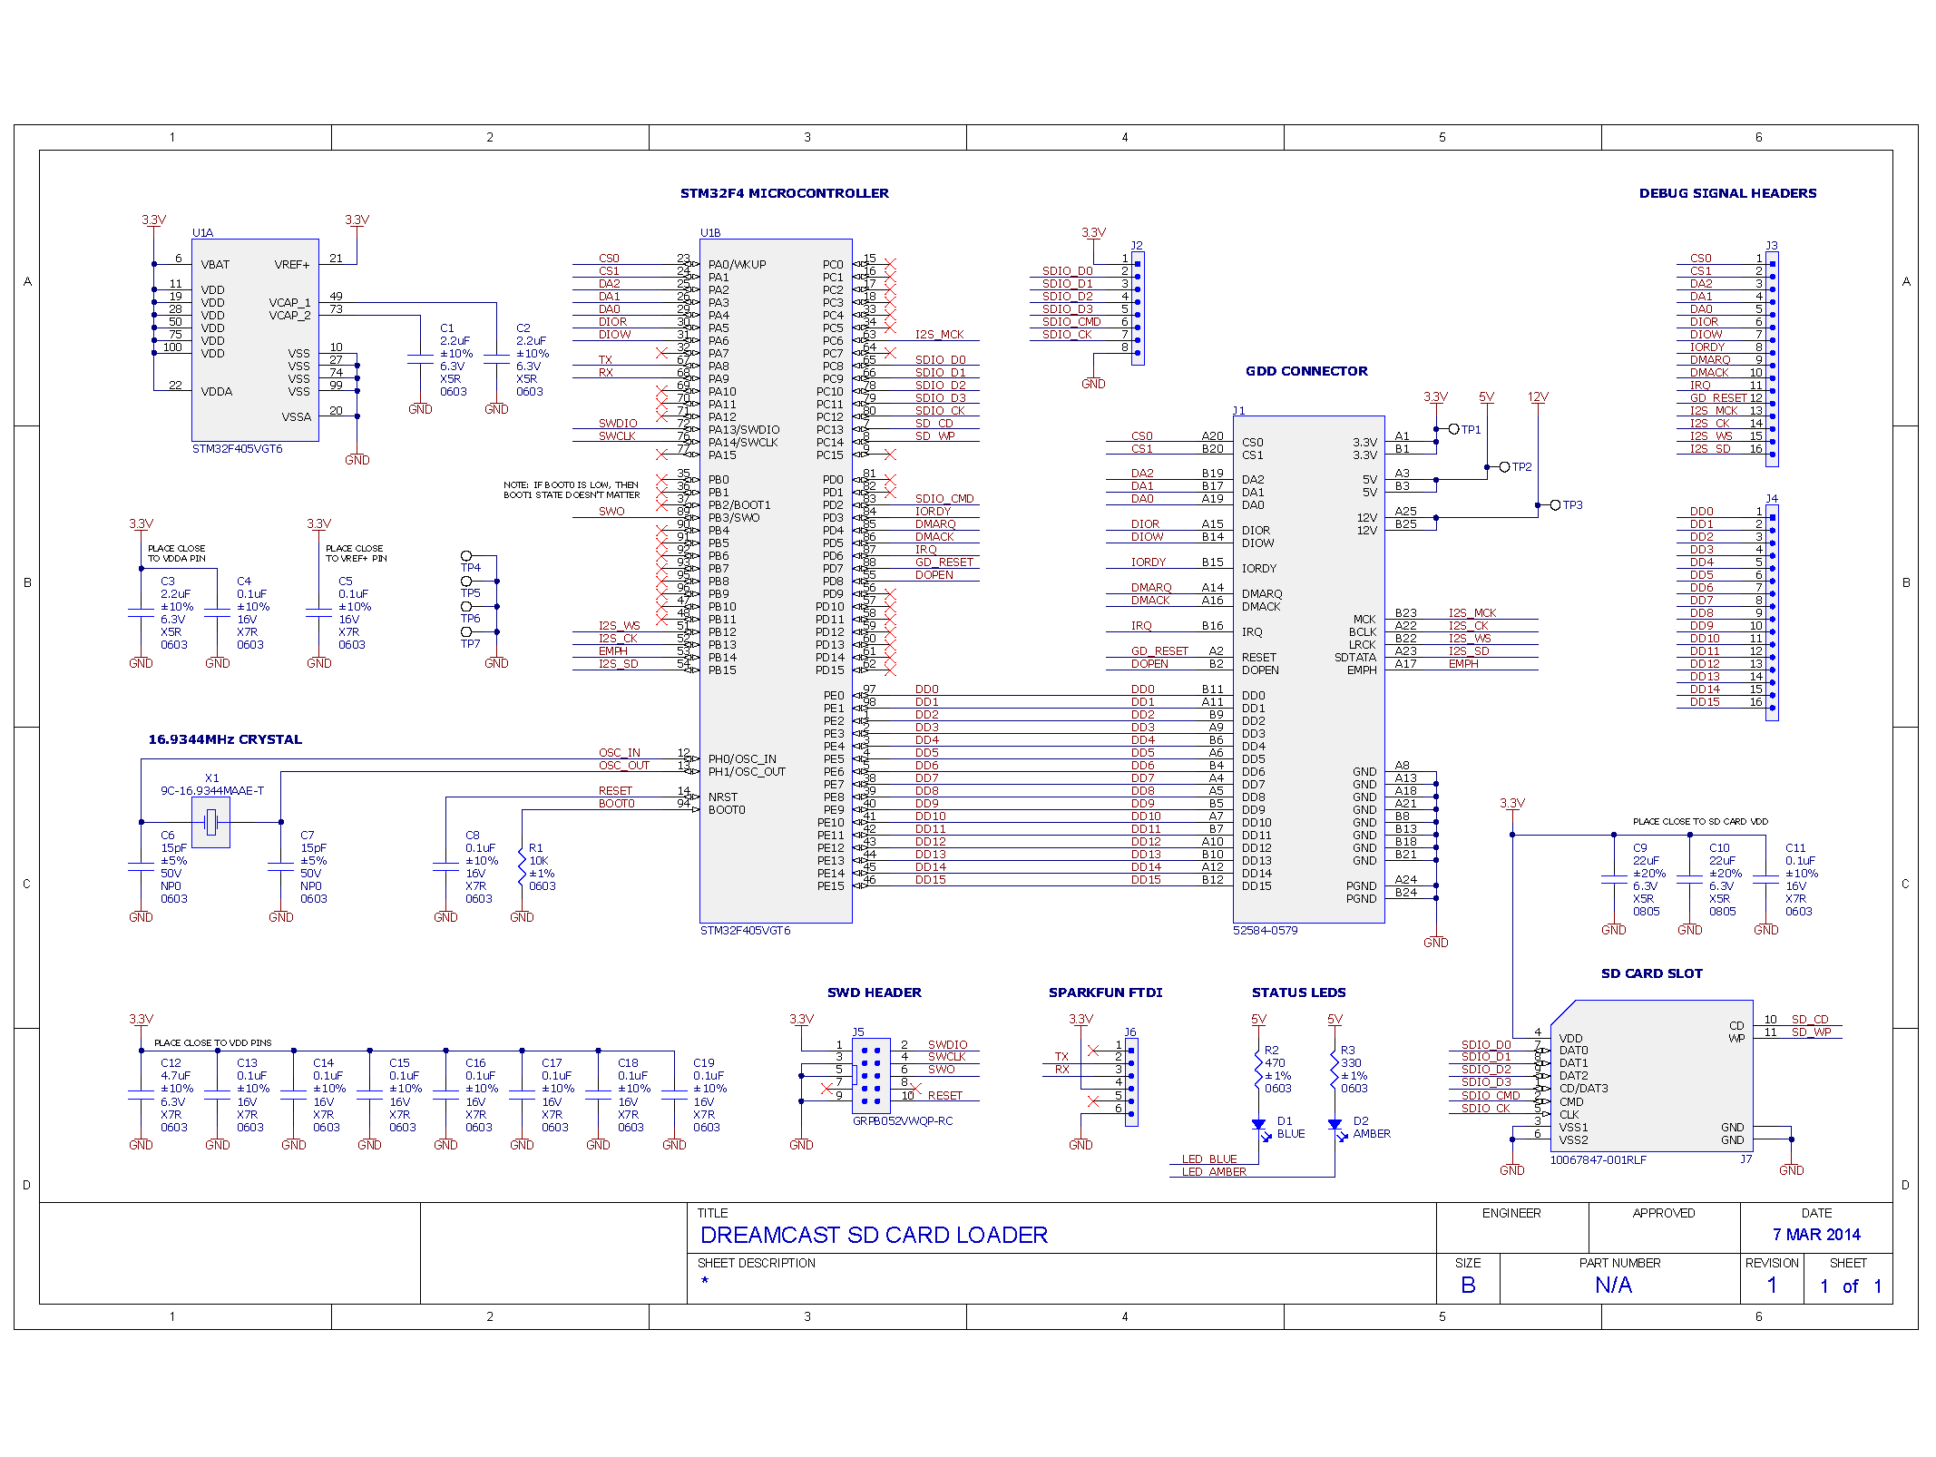Click the SDIO_CMD label at J7
Screen dimensions: 1936x1457
coord(1491,1096)
